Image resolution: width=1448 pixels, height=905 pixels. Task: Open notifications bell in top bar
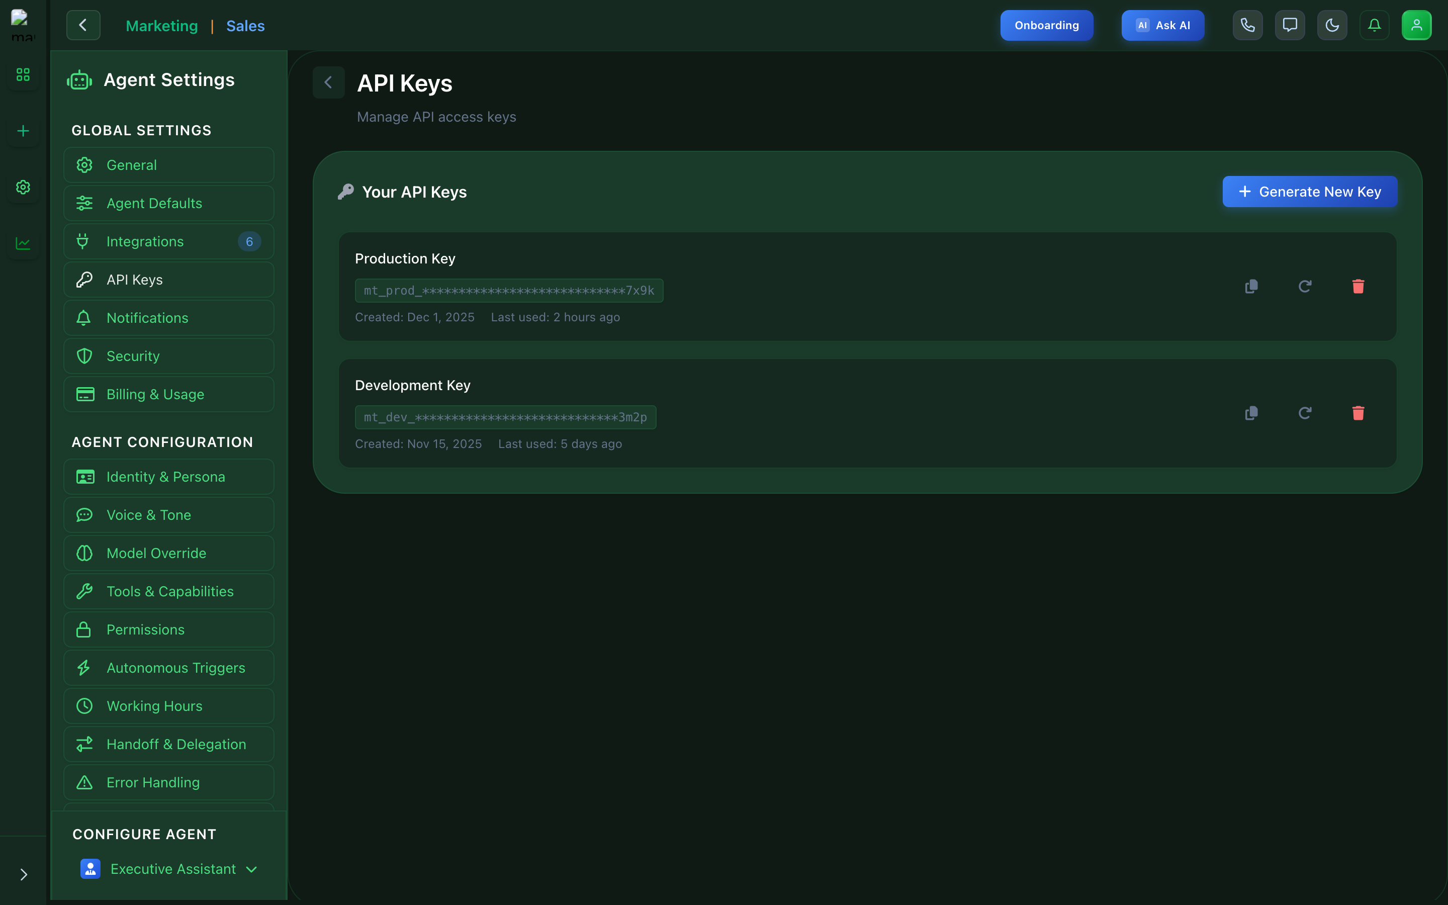coord(1375,25)
